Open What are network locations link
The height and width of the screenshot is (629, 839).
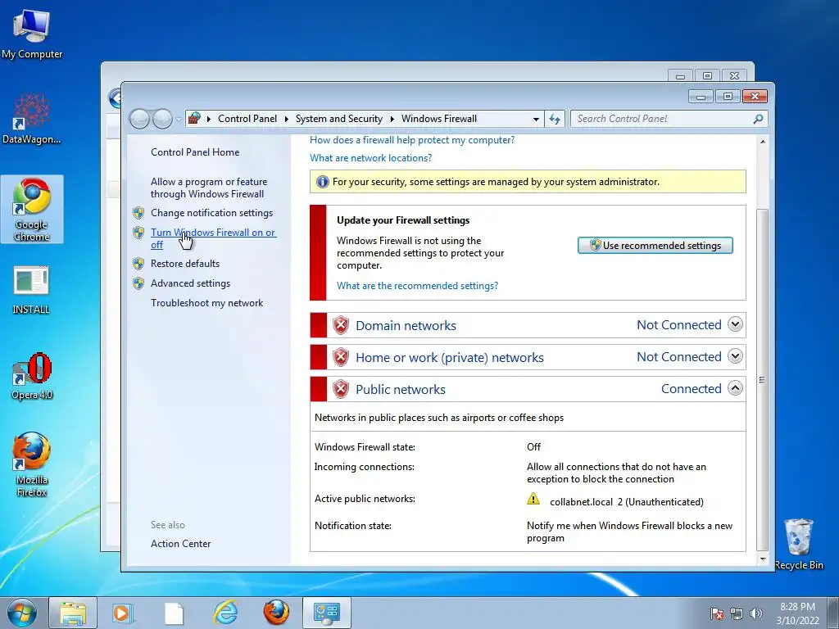(x=371, y=158)
